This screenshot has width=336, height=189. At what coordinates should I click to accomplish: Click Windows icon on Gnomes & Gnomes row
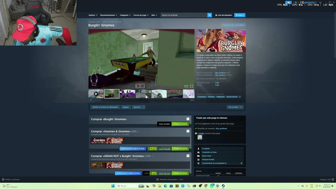click(x=188, y=131)
